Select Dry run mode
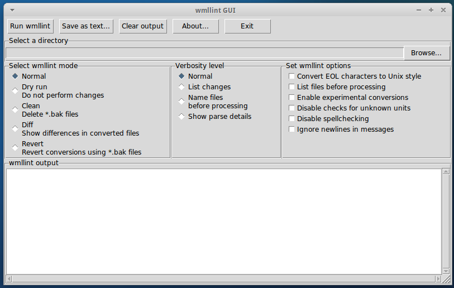 [x=15, y=90]
